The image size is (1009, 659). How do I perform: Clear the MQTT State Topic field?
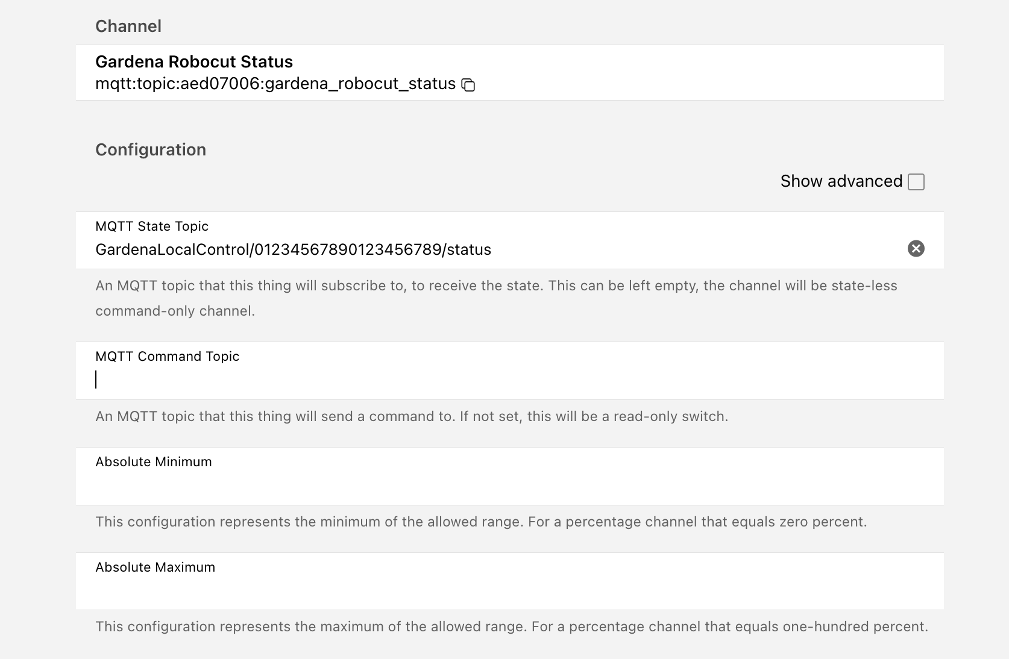(x=916, y=248)
